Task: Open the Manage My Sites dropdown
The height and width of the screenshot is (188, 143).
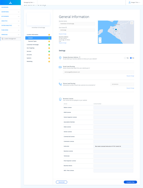Action: [29, 2]
